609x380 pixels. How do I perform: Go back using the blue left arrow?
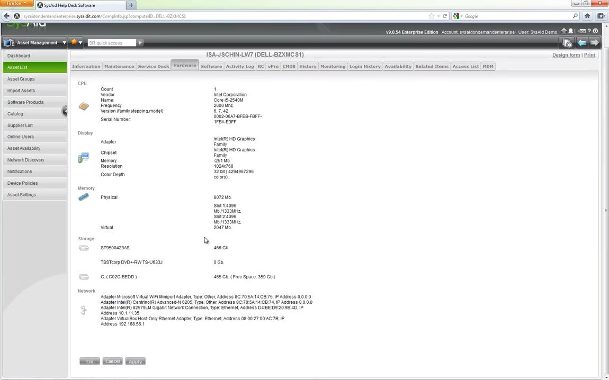[x=582, y=42]
